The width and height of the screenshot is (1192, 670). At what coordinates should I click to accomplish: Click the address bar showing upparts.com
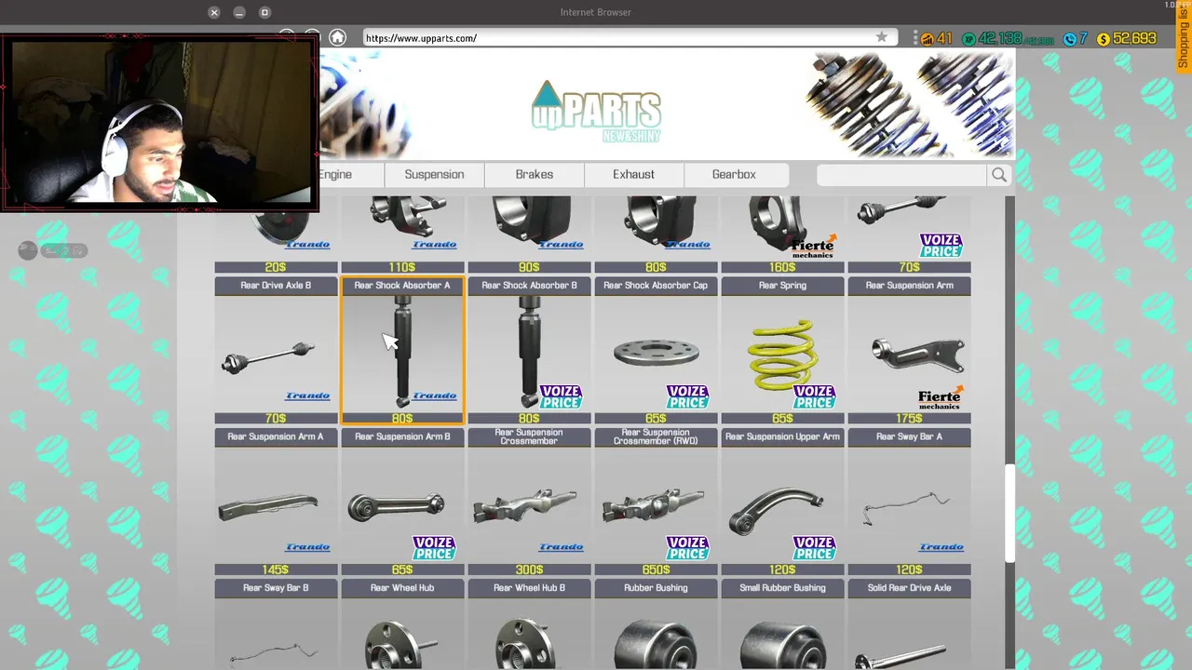(x=629, y=38)
